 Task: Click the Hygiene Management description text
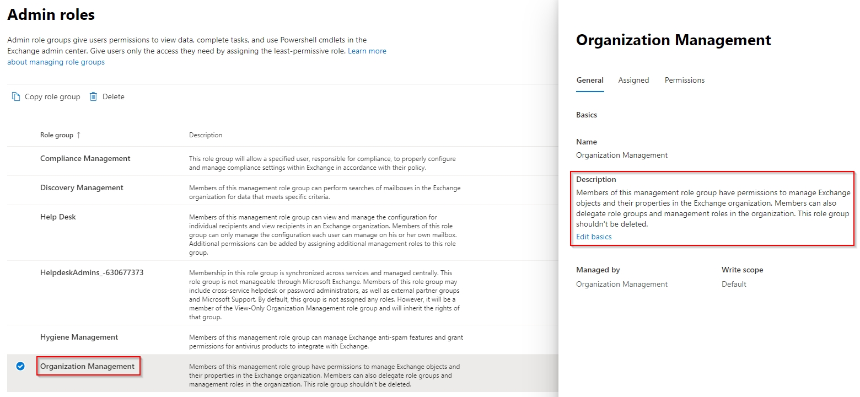[326, 342]
